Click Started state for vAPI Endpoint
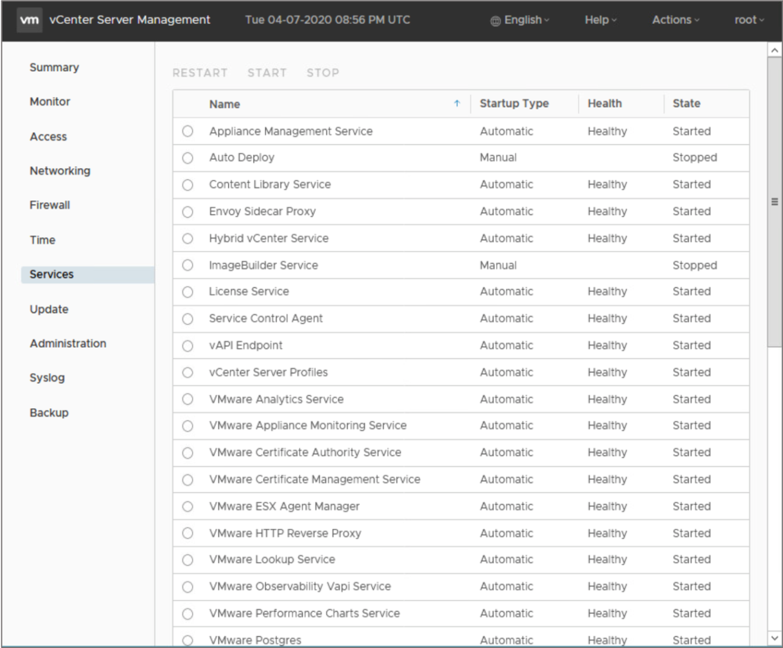This screenshot has width=783, height=648. click(x=691, y=345)
